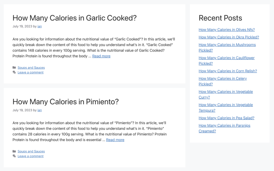Leave a comment on the Pimiento post
This screenshot has width=274, height=171.
click(31, 156)
